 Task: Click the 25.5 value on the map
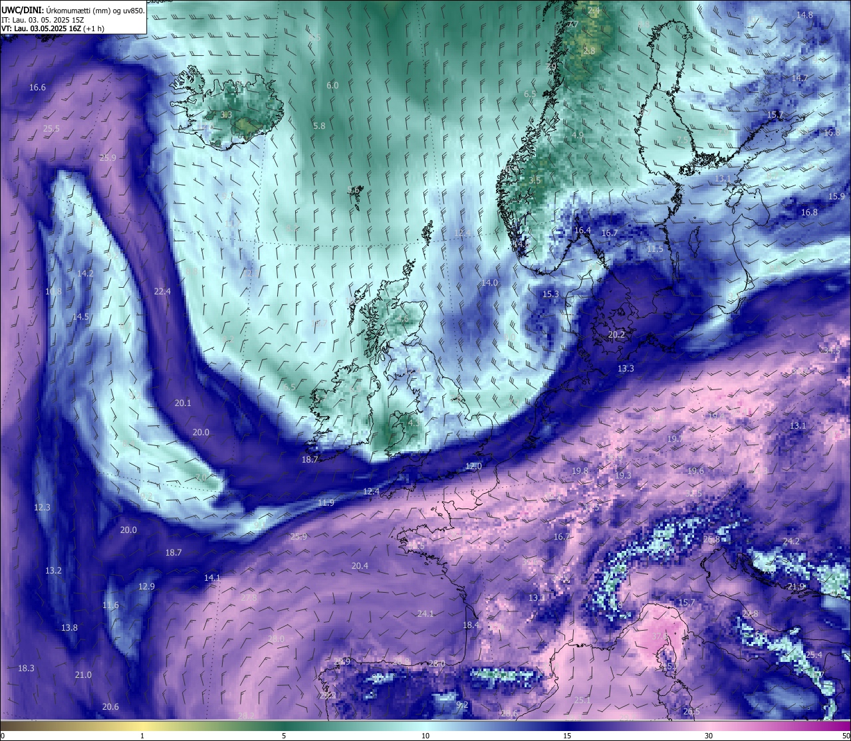(51, 129)
